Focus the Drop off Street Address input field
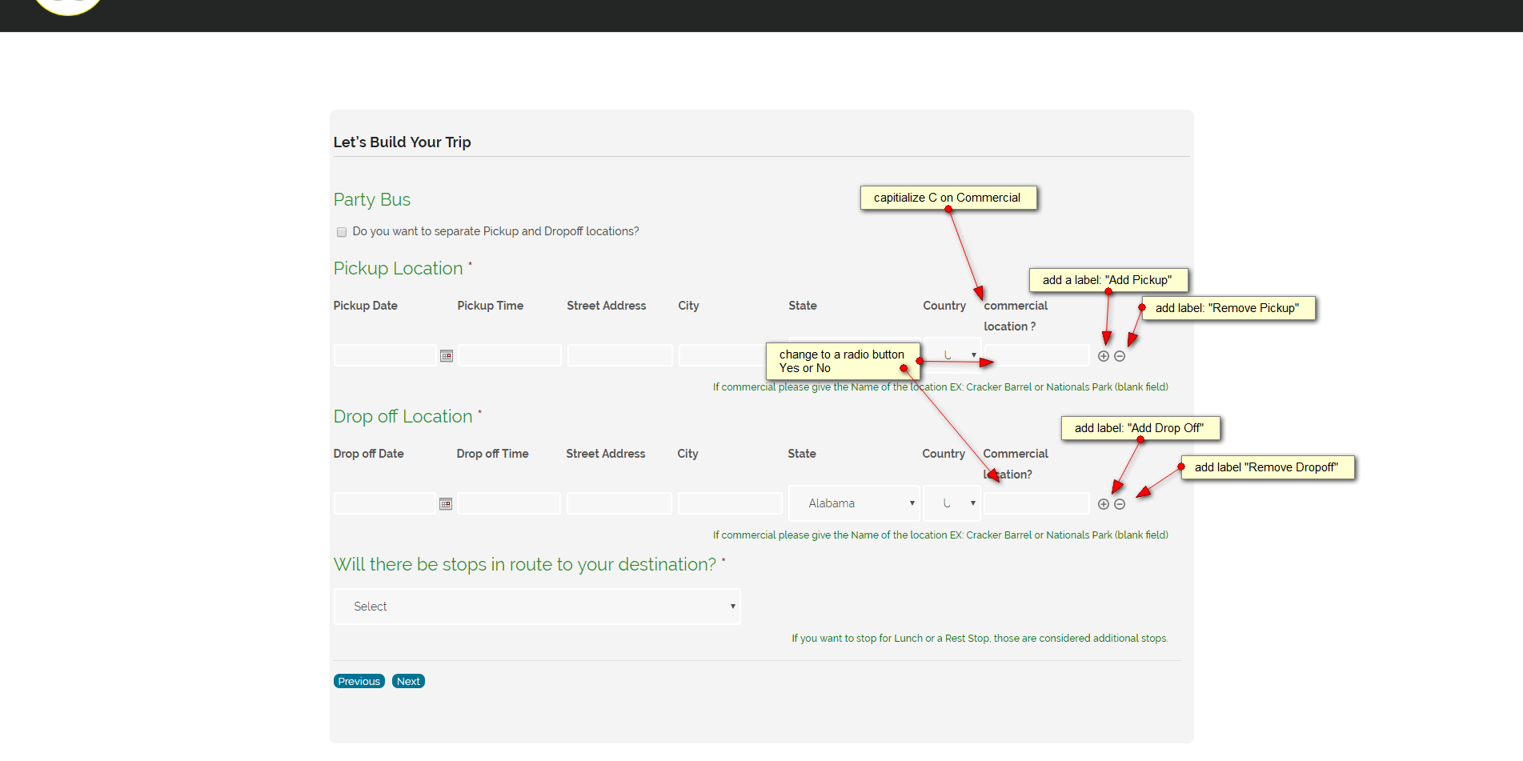Viewport: 1523px width, 761px height. click(619, 503)
